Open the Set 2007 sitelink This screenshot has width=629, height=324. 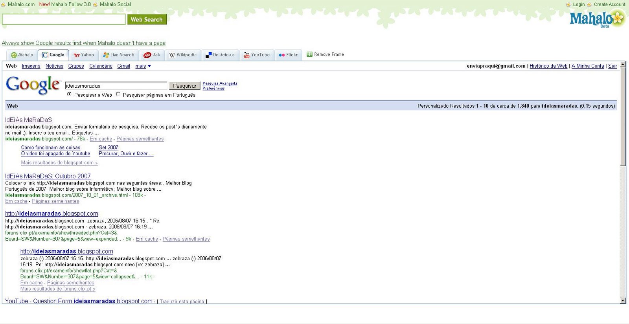click(109, 148)
